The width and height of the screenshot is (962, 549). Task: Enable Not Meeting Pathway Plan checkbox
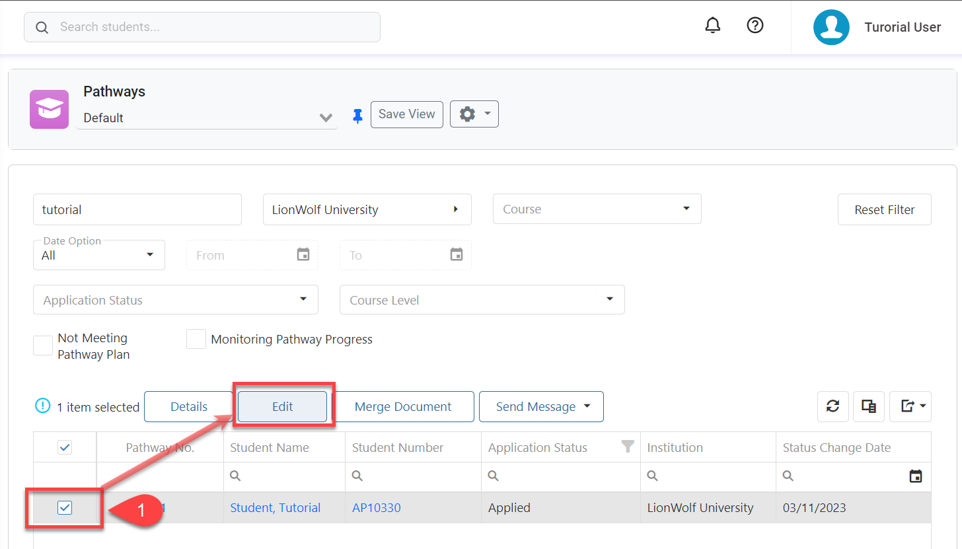click(43, 346)
